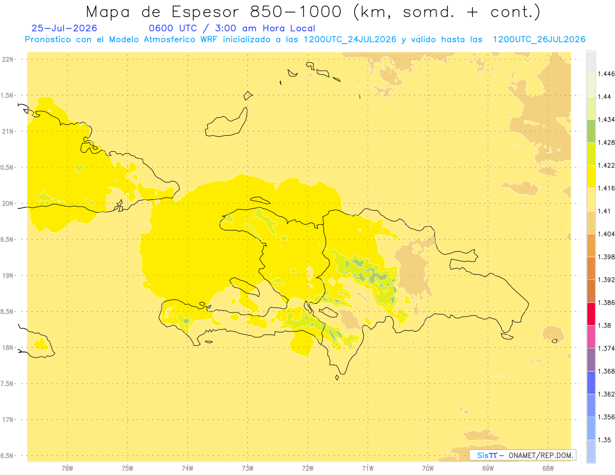Click the '74W' longitude label
Screen dimensions: 615x475
point(188,468)
